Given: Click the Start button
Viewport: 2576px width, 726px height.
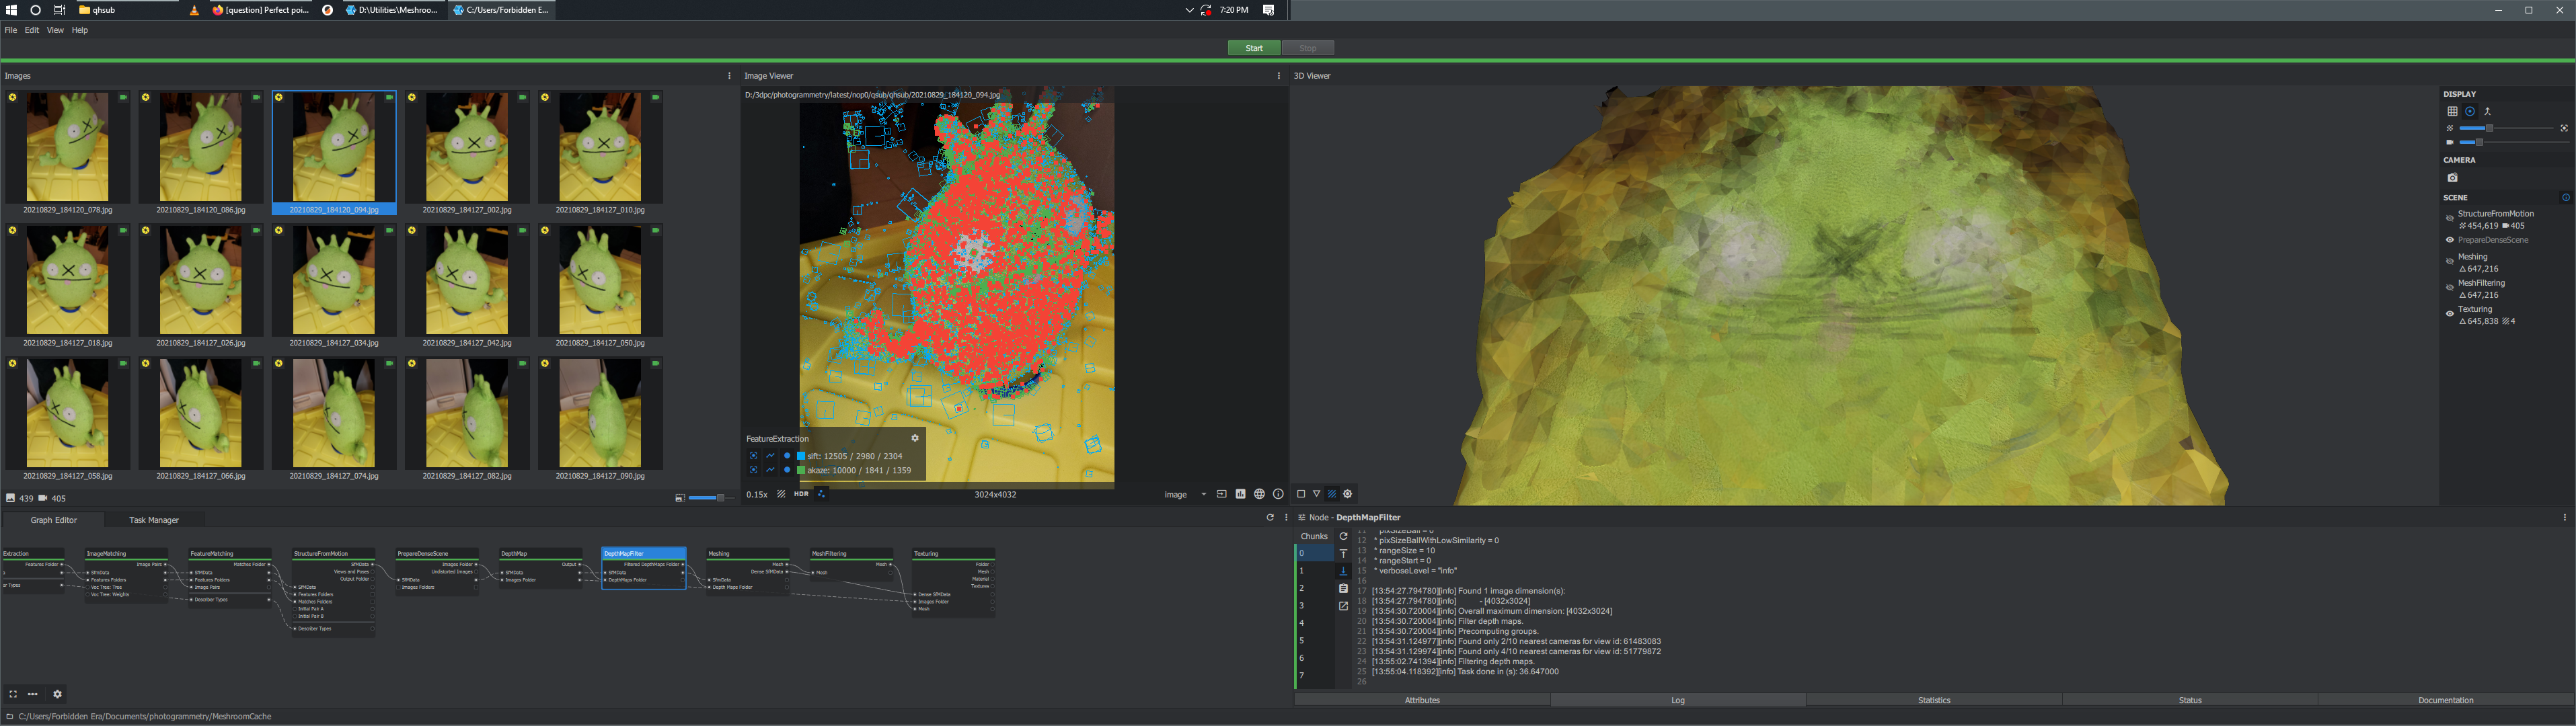Looking at the screenshot, I should point(1254,48).
